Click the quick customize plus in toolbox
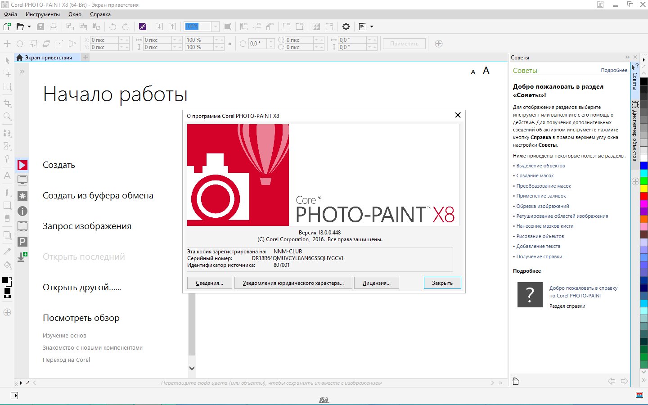Viewport: 648px width, 405px height. [7, 312]
